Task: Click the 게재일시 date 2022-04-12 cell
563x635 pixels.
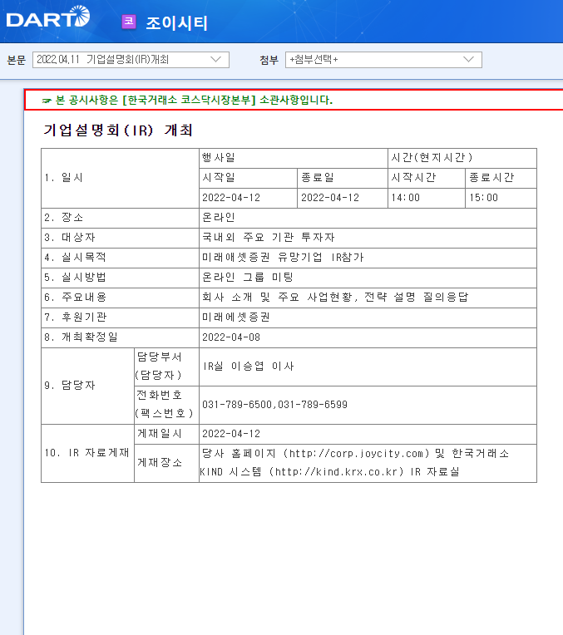Action: [368, 434]
